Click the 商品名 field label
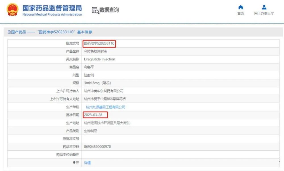Viewport: 284px width, 171px height. coord(74,67)
